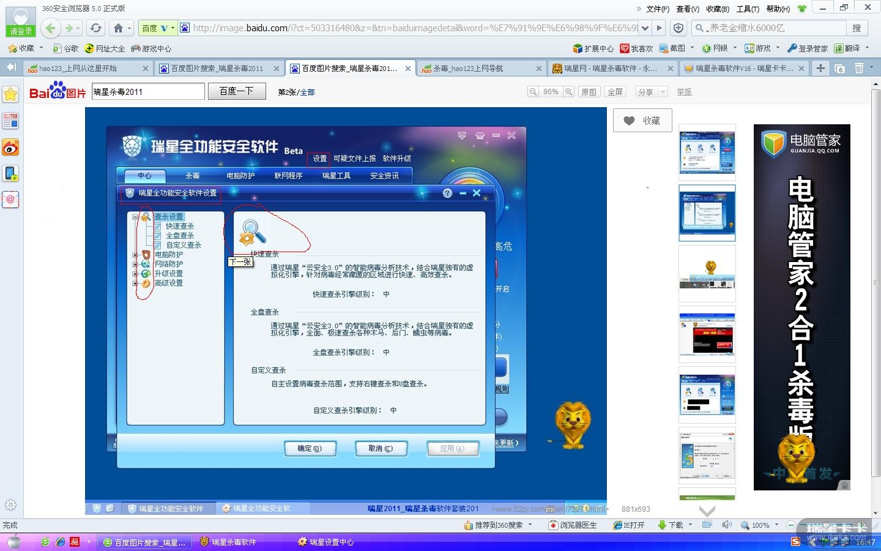
Task: Go back with the browser back arrow
Action: [x=51, y=28]
